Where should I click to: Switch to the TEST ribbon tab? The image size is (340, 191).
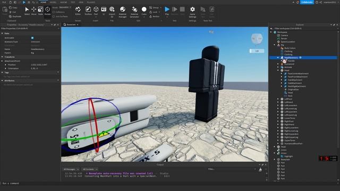coord(73,2)
